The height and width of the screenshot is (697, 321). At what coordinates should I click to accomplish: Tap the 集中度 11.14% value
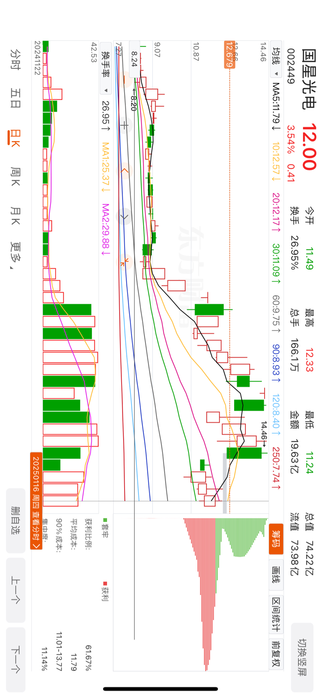[44, 658]
